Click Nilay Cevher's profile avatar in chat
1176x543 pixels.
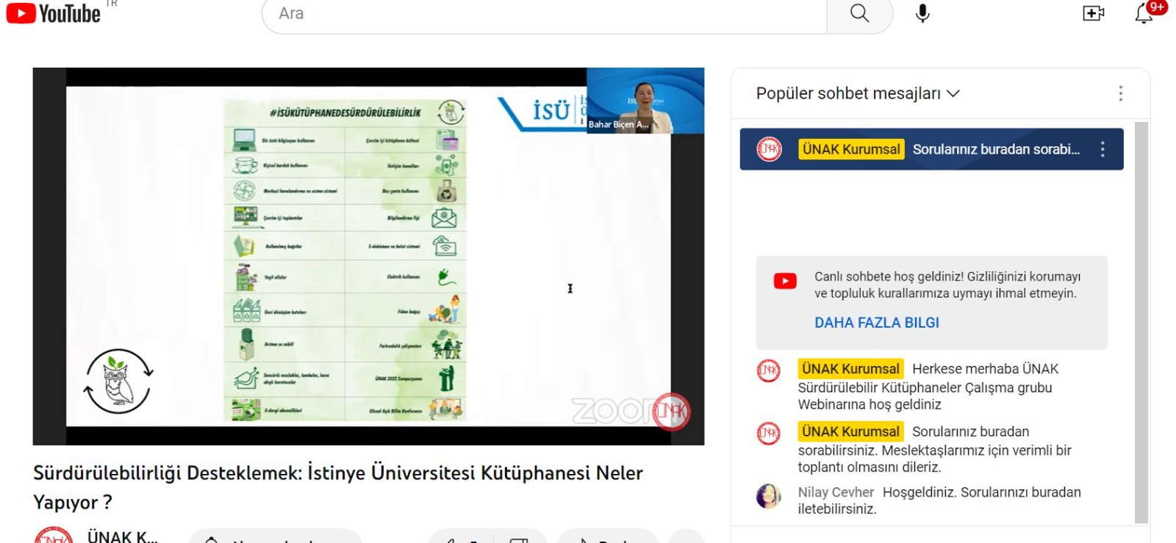pyautogui.click(x=769, y=496)
